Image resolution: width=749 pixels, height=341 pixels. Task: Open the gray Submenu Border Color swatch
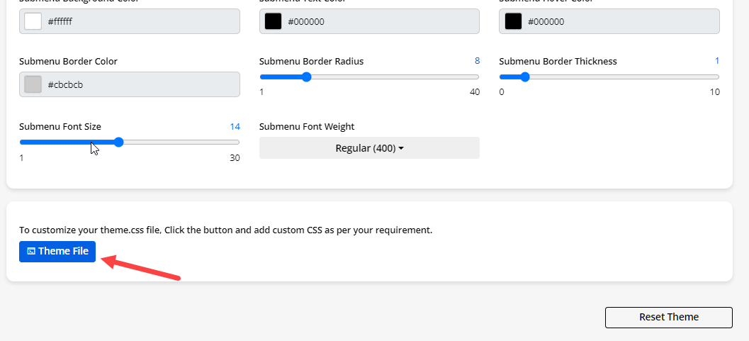tap(33, 84)
